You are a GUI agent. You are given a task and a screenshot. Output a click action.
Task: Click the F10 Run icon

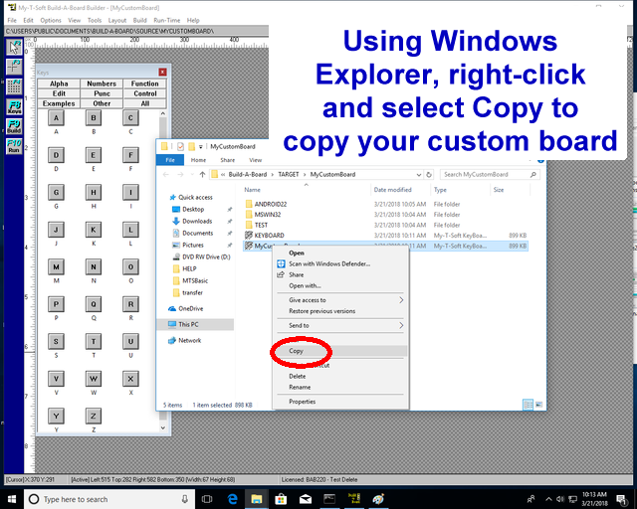[14, 146]
